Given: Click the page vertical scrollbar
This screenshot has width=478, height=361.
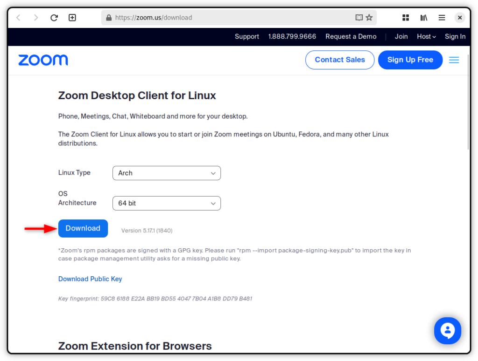Looking at the screenshot, I should pyautogui.click(x=468, y=102).
